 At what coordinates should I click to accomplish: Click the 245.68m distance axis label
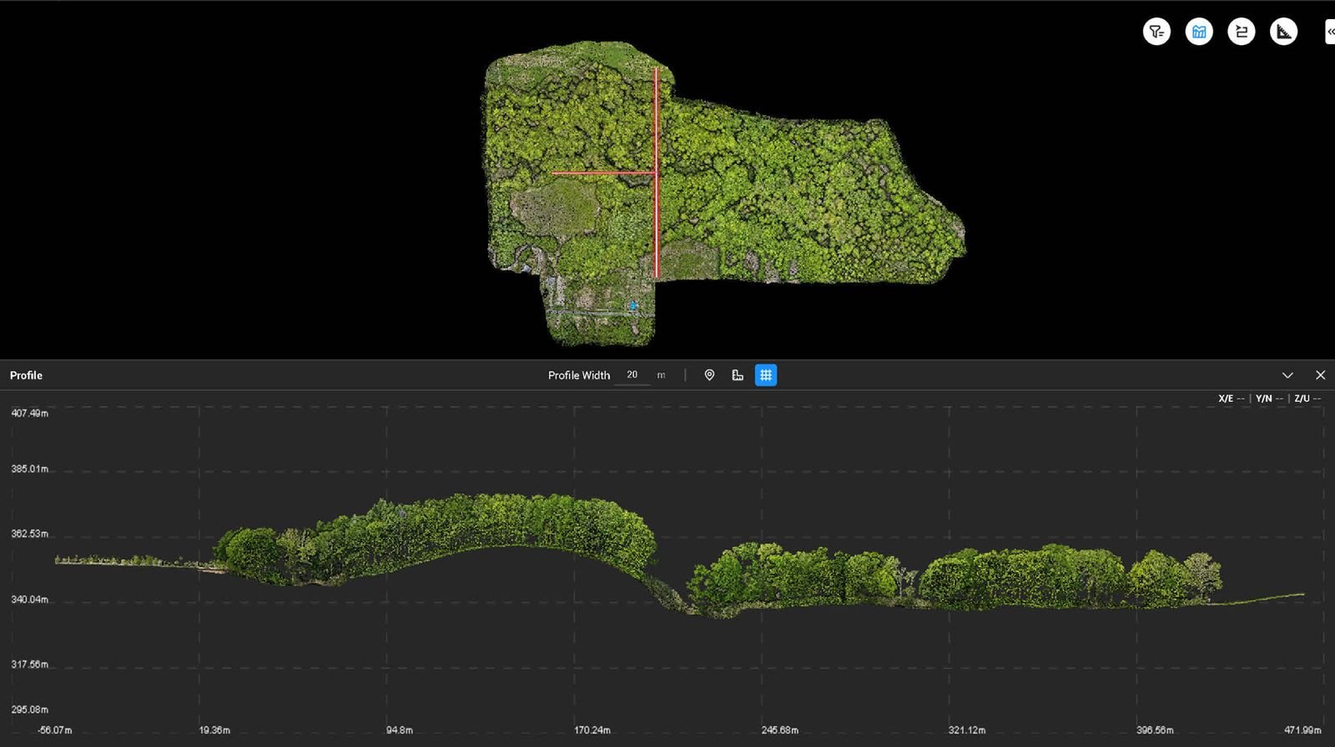click(x=780, y=730)
